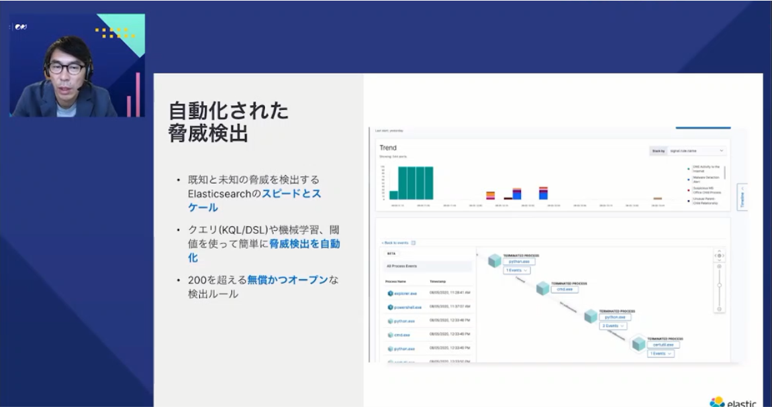The image size is (772, 407).
Task: Select the cmd.exe cube node in the analyzer
Action: (x=541, y=288)
